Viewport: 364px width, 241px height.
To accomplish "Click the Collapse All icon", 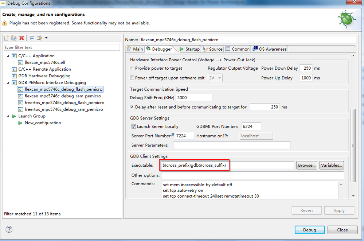I will pyautogui.click(x=32, y=38).
